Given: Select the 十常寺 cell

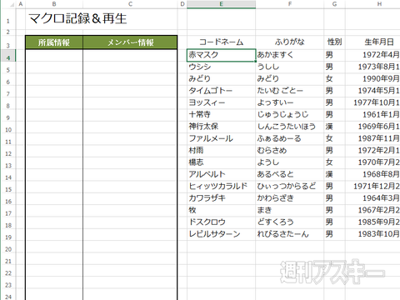Looking at the screenshot, I should (221, 115).
